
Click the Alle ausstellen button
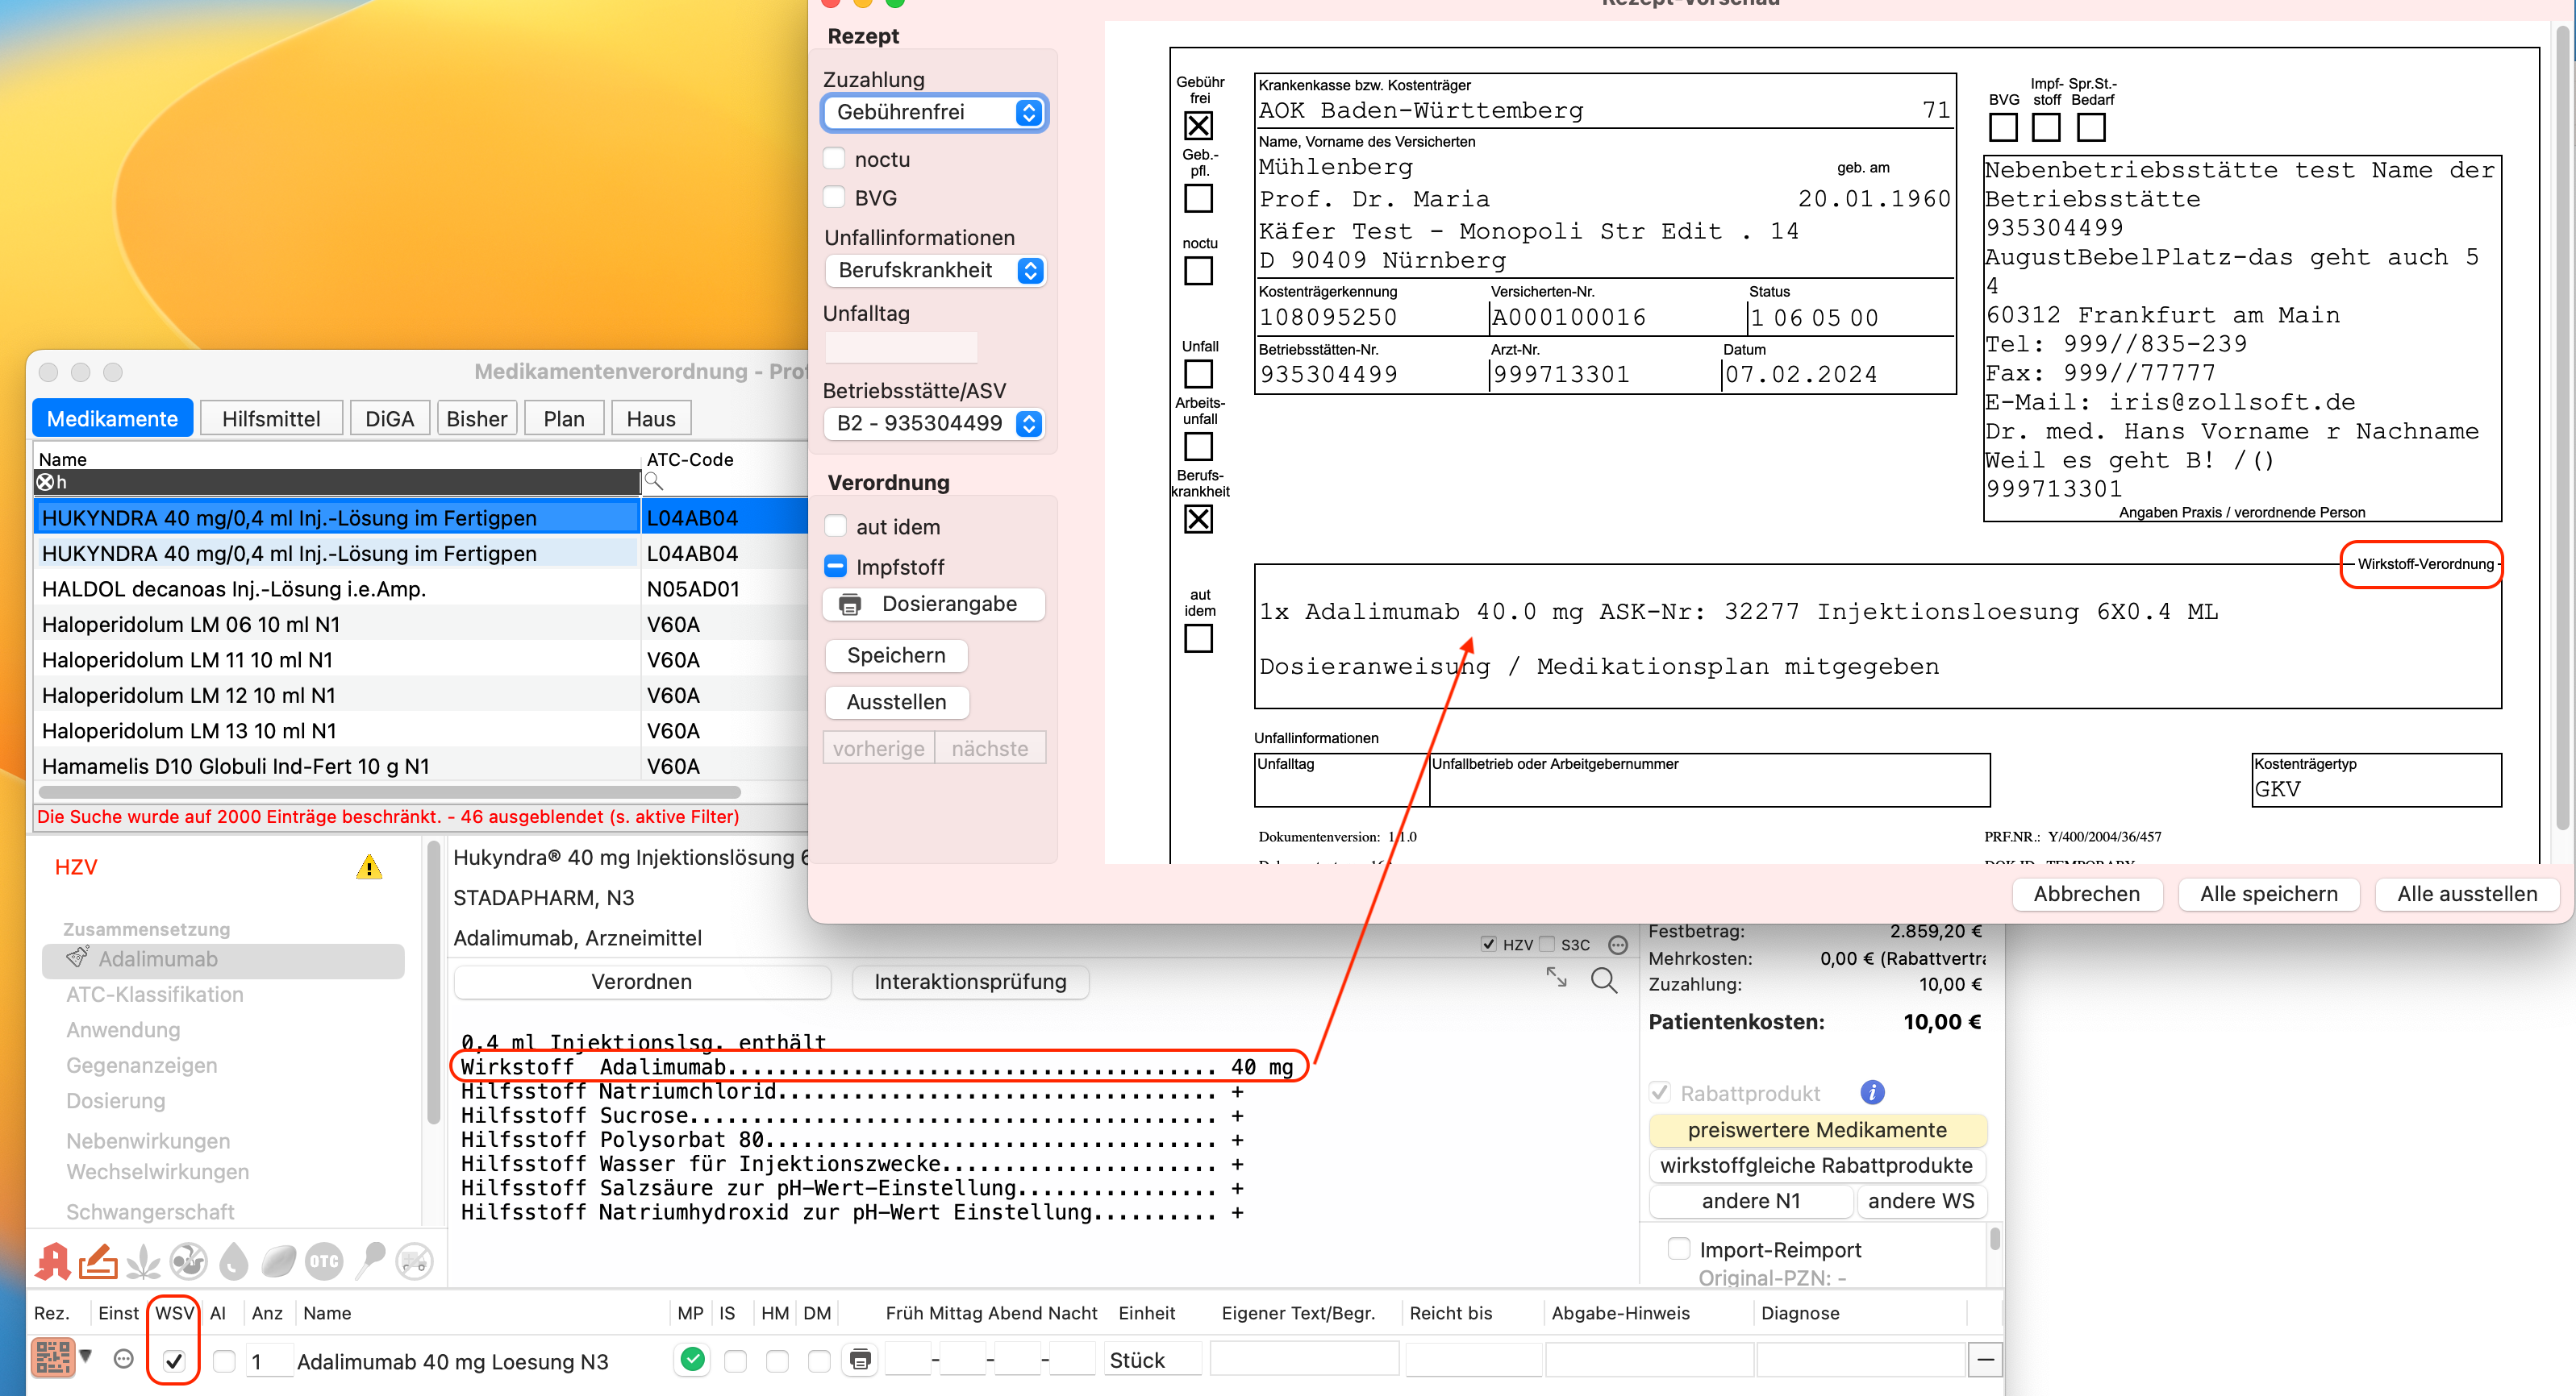pyautogui.click(x=2466, y=893)
